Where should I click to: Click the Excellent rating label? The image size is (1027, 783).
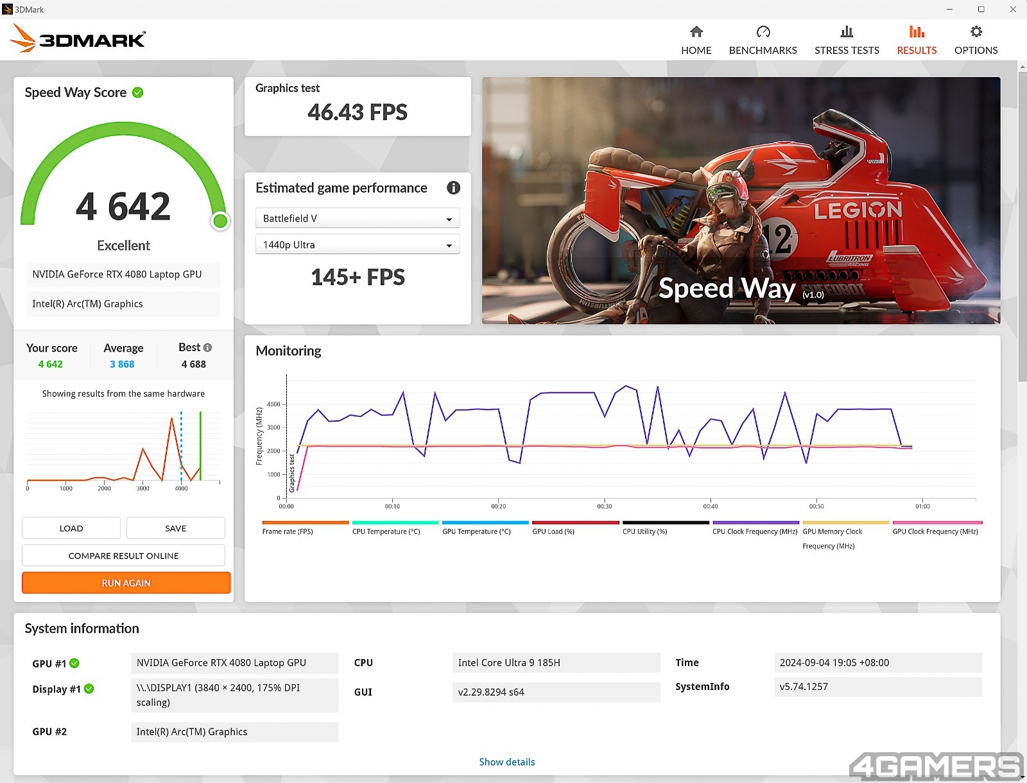click(x=123, y=245)
